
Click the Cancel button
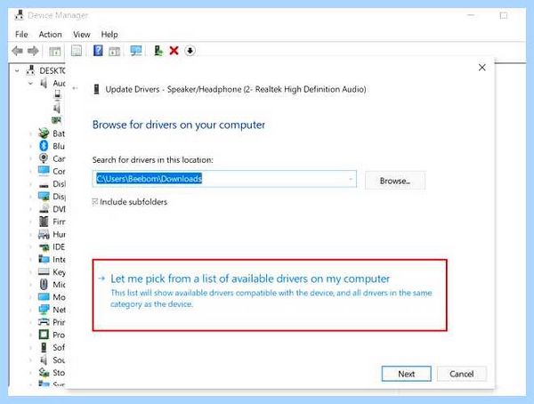pos(461,374)
